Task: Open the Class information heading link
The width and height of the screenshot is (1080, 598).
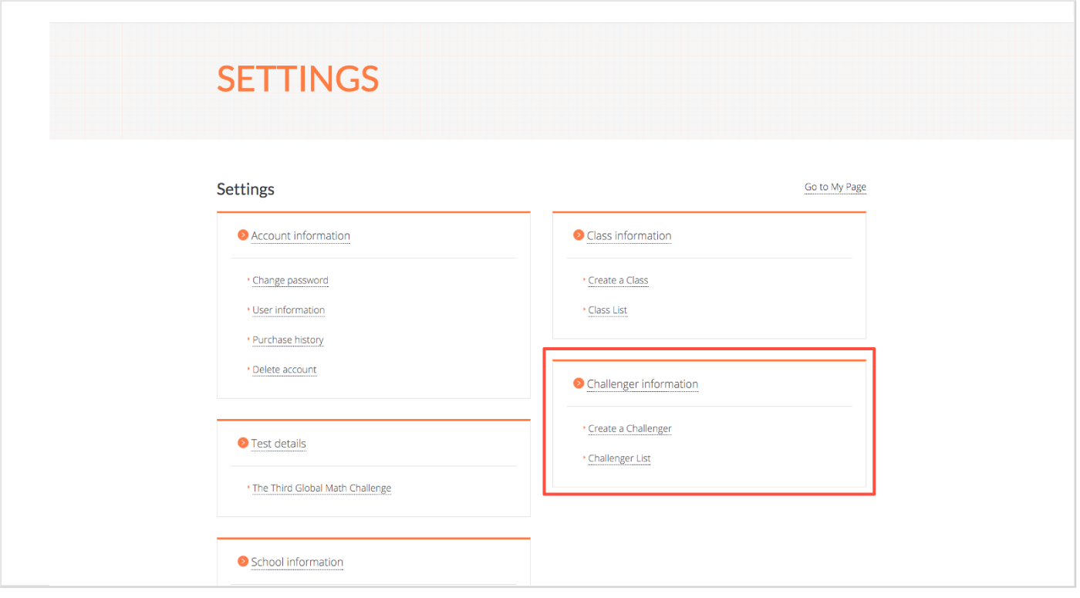Action: coord(629,236)
